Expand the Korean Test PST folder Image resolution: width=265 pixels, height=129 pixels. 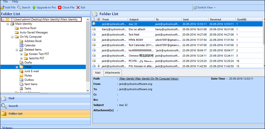(21, 54)
